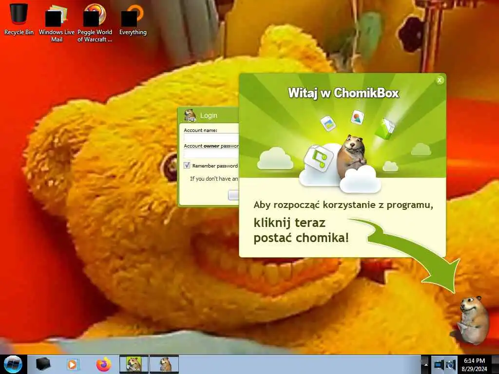Click the "Aby rozpocząć korzystanie z programu," line
The image size is (499, 374).
click(344, 205)
